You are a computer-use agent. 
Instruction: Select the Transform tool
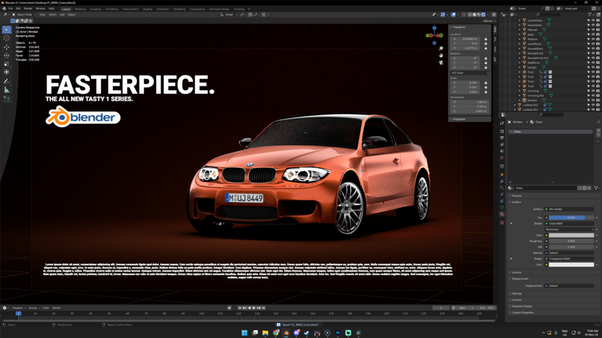[7, 72]
